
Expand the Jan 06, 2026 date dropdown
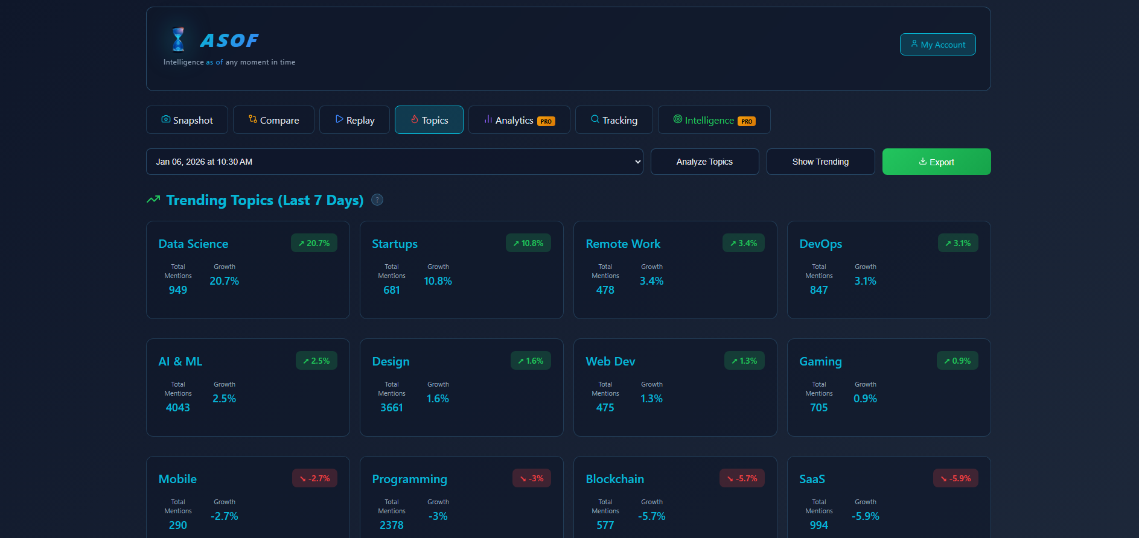[395, 162]
